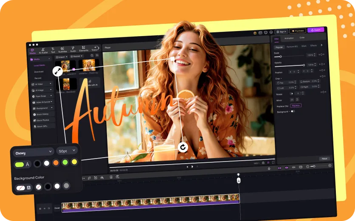Select the Text tool
This screenshot has height=221, width=355.
point(53,50)
